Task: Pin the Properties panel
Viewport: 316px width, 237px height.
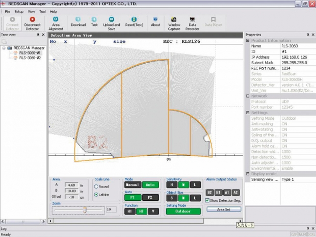Action: pyautogui.click(x=308, y=35)
